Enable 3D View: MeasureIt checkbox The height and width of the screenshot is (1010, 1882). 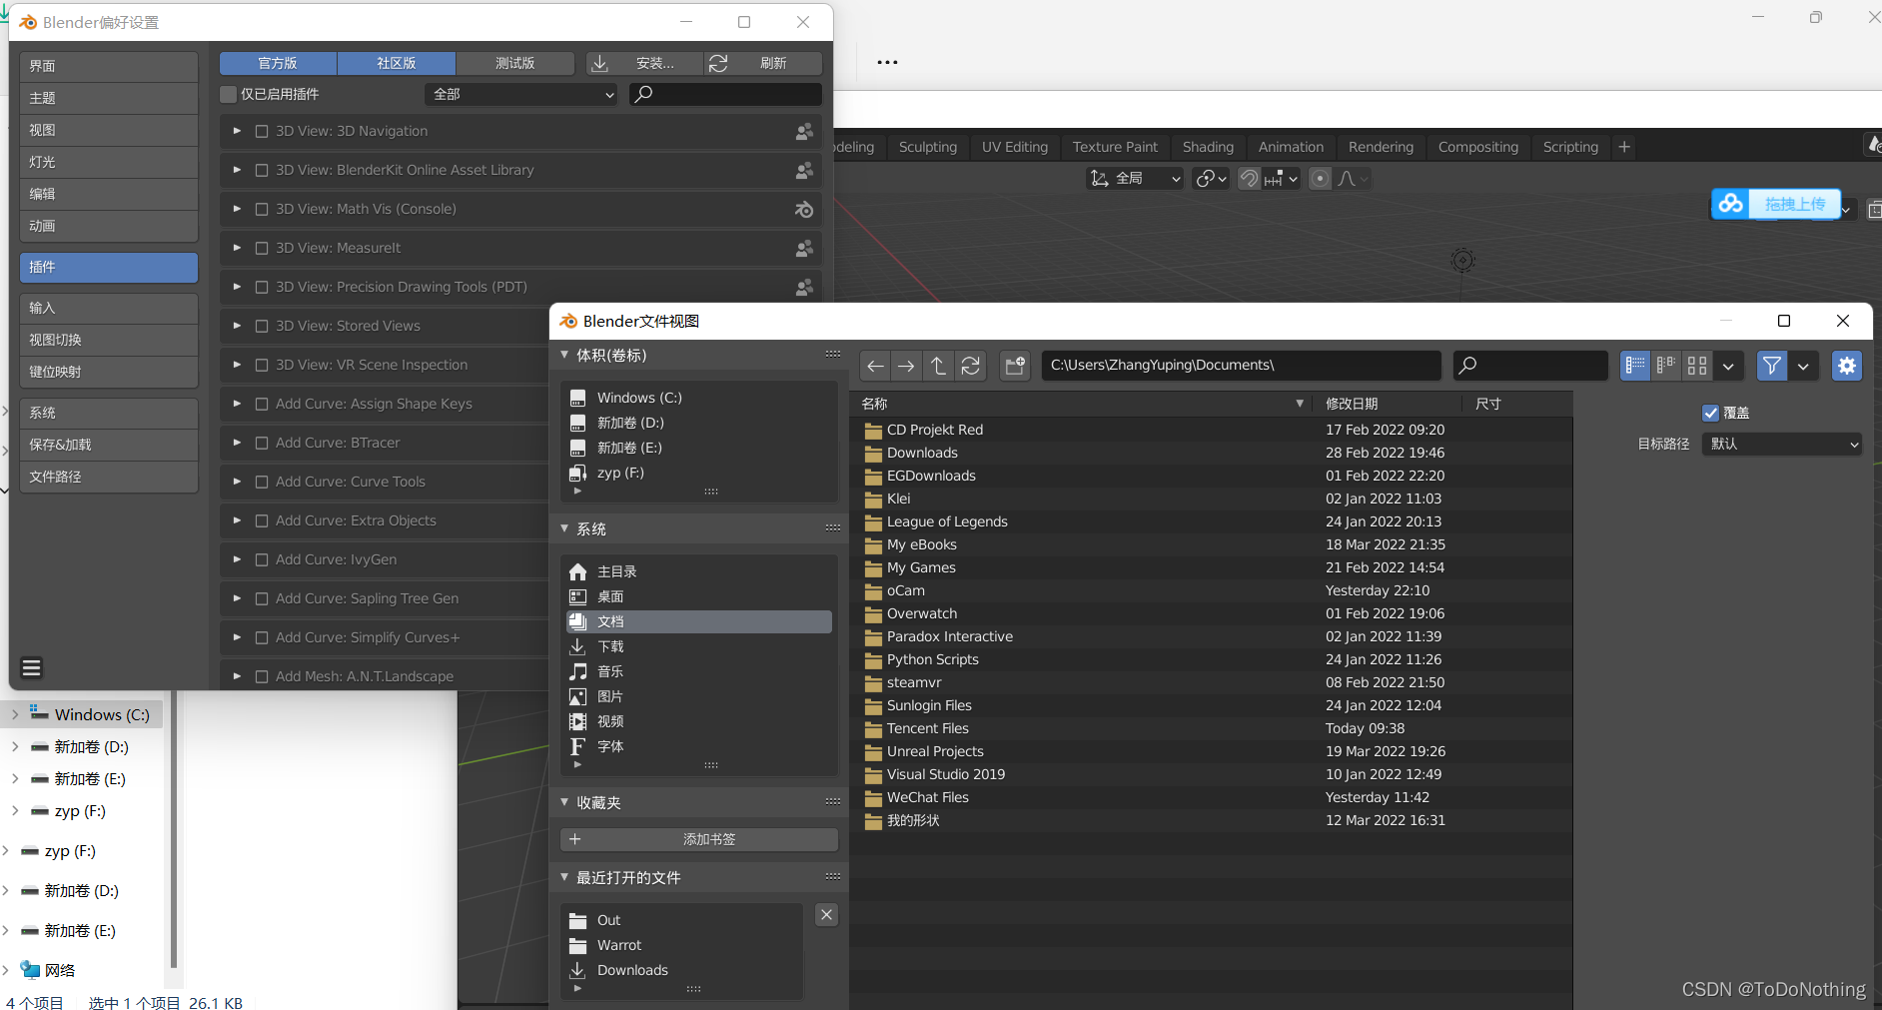pyautogui.click(x=262, y=248)
